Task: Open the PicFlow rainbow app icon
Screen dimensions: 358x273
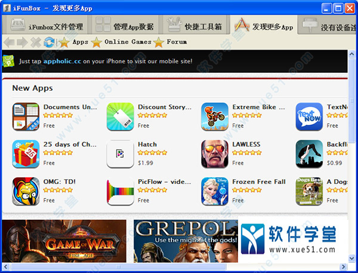Action: click(x=121, y=191)
